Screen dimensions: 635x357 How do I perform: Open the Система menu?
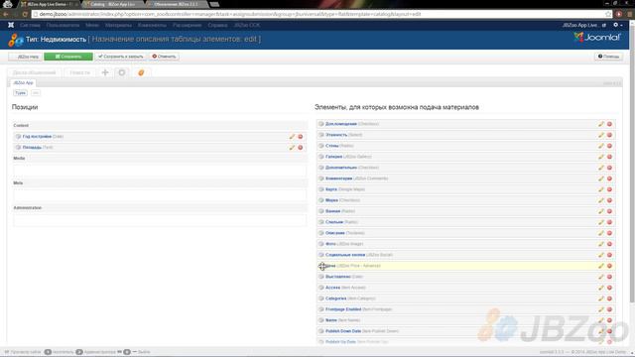30,25
